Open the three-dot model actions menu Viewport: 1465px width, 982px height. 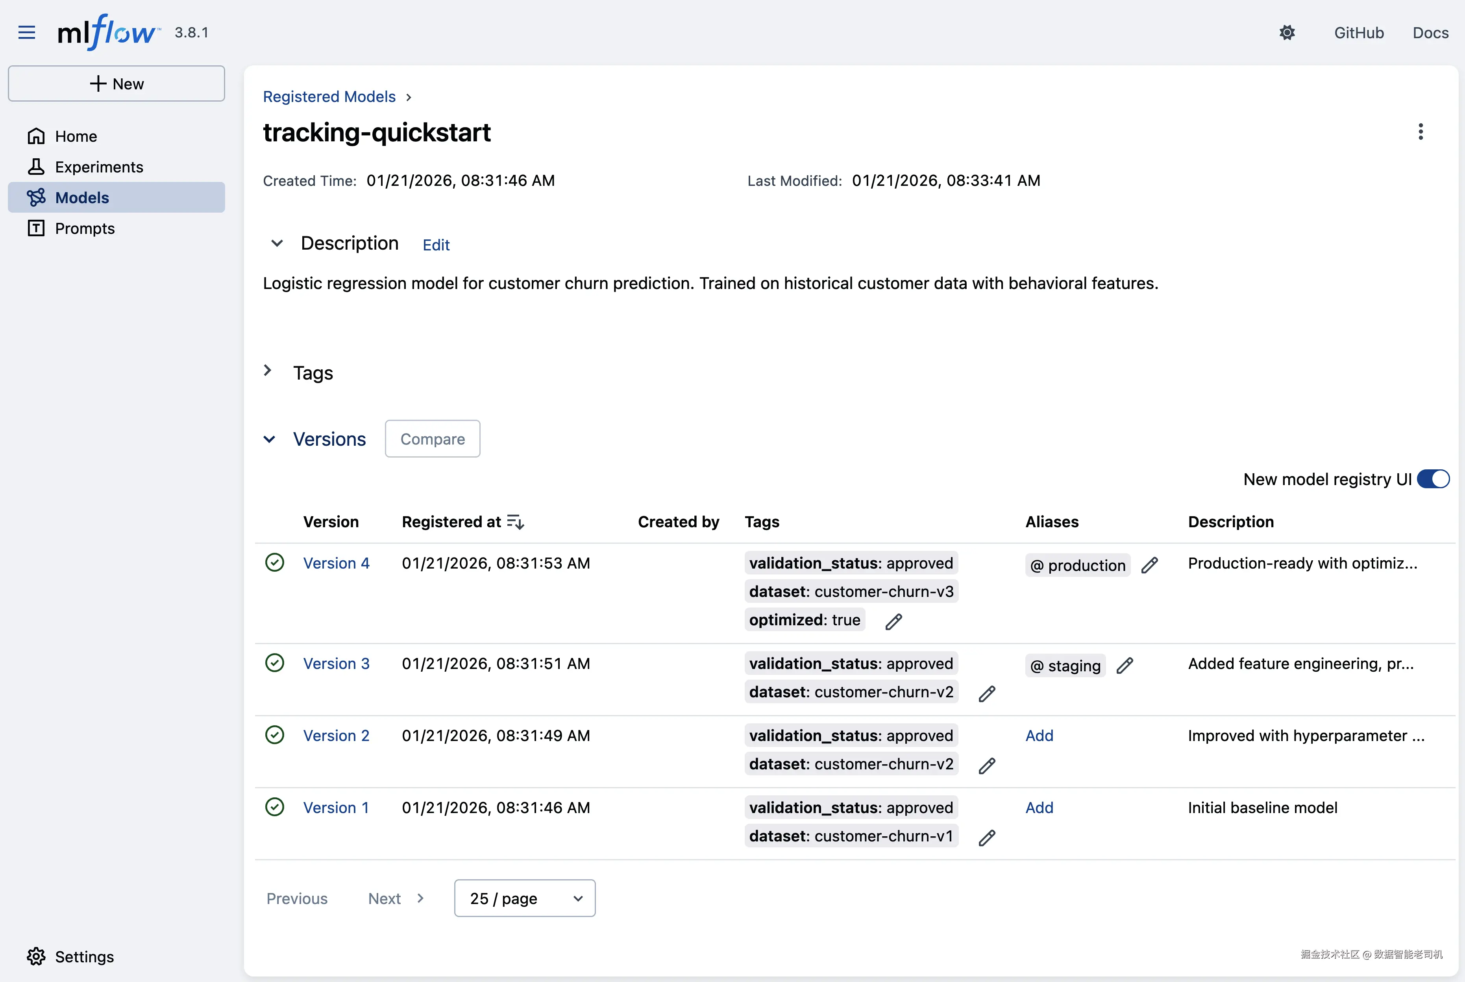pyautogui.click(x=1420, y=132)
